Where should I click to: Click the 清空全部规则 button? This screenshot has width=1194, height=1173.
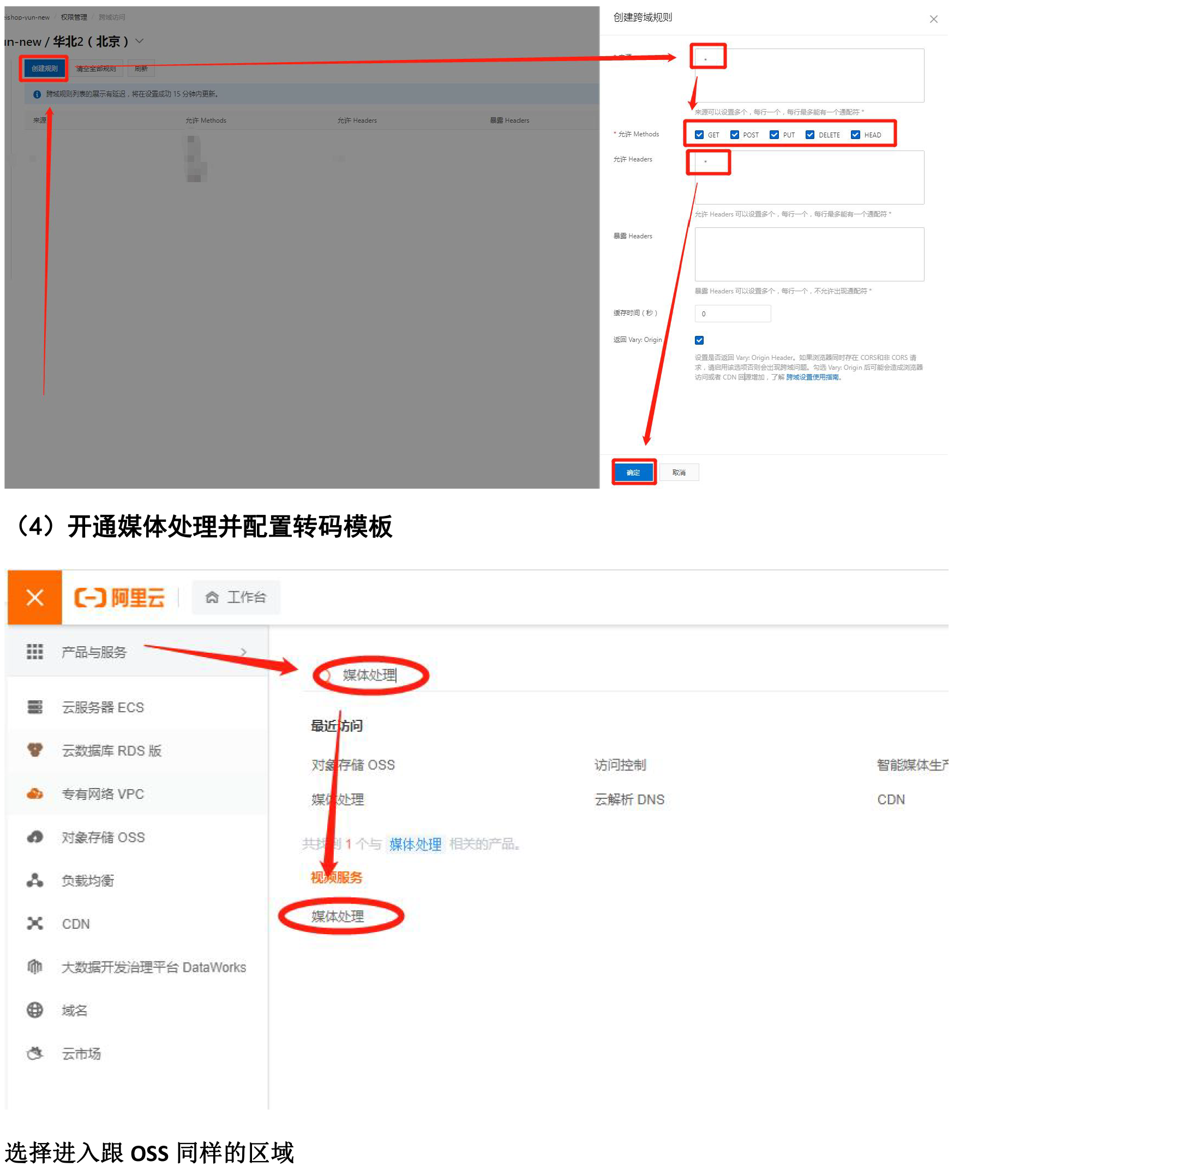[x=95, y=68]
